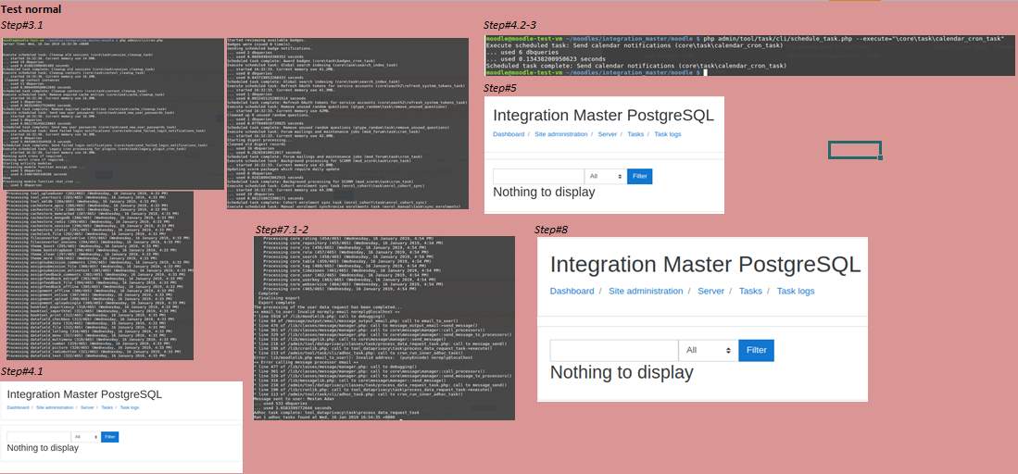This screenshot has width=1018, height=474.
Task: Click Integration Master PostgreSQL heading in Step#5
Action: tap(603, 116)
